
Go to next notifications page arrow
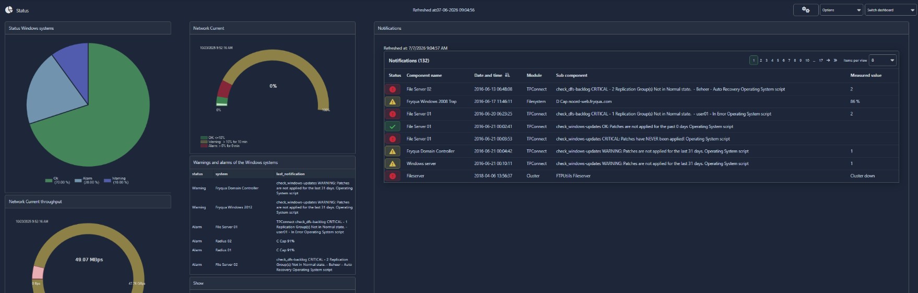pos(828,60)
